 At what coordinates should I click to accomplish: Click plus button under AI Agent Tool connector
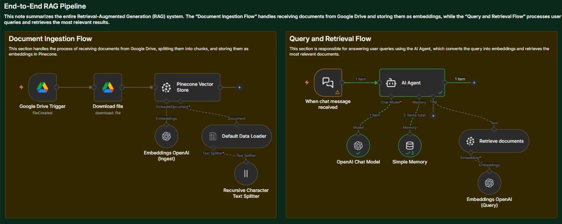(x=433, y=116)
